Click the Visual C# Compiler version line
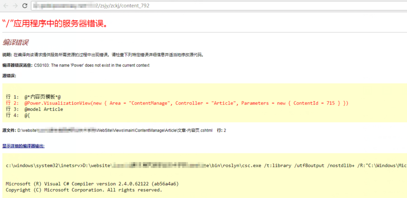 click(92, 184)
